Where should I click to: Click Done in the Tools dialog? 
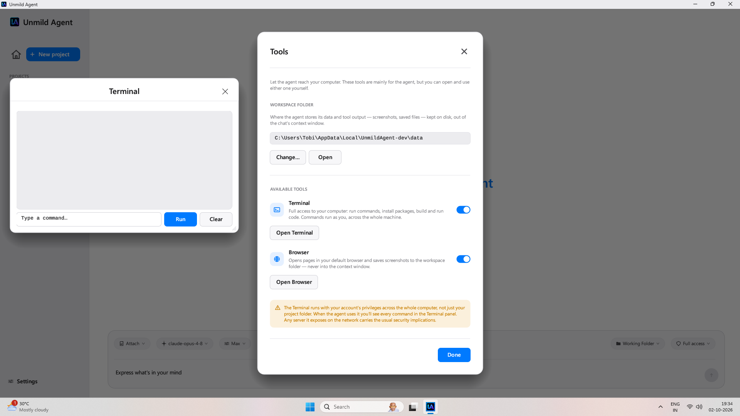pos(454,355)
